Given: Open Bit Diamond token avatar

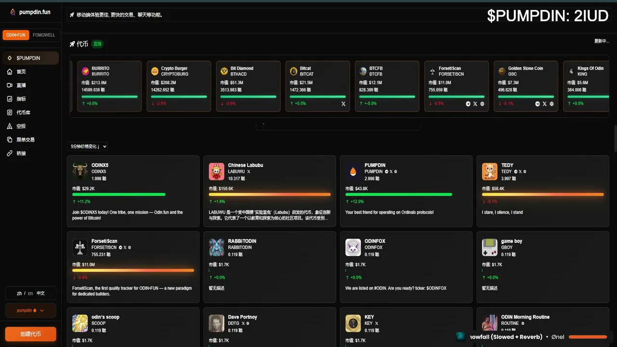Looking at the screenshot, I should (x=224, y=71).
